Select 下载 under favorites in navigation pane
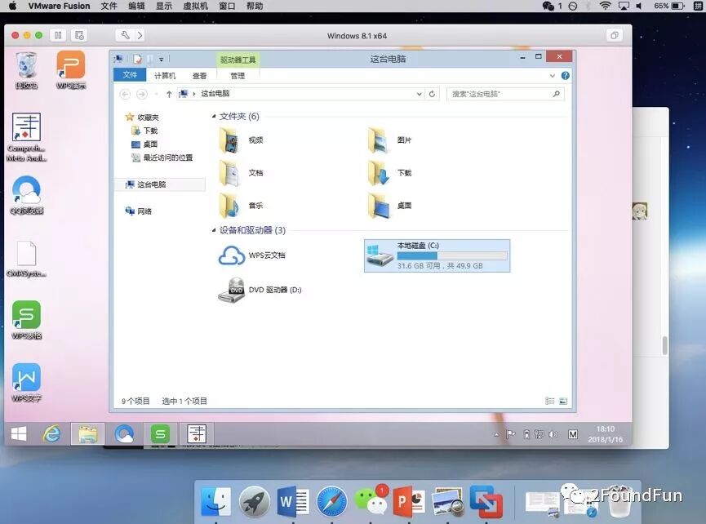Viewport: 706px width, 524px height. coord(144,131)
